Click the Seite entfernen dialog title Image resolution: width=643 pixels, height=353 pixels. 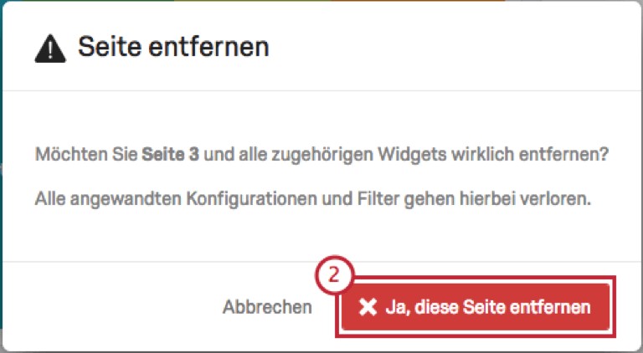pos(173,47)
